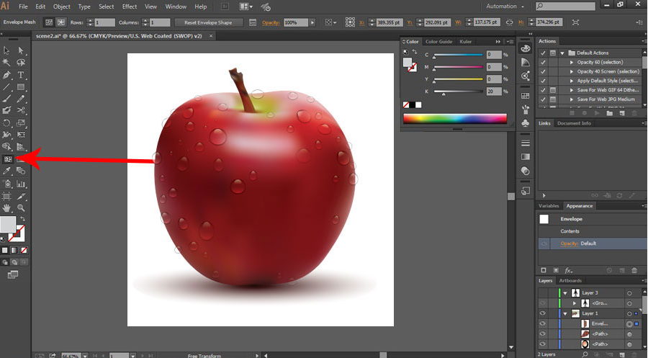Select the Selection tool arrow
The width and height of the screenshot is (648, 358).
6,50
